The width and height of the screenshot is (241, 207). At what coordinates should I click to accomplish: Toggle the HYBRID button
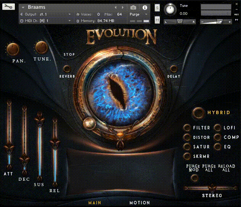(198, 112)
